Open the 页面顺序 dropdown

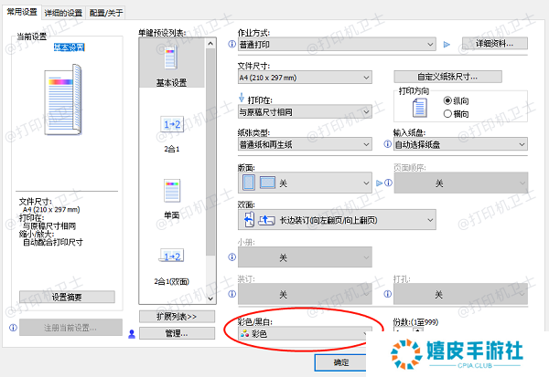pyautogui.click(x=461, y=183)
